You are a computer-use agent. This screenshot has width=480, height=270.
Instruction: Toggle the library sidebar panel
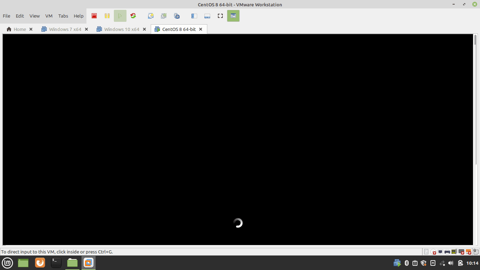pyautogui.click(x=194, y=16)
